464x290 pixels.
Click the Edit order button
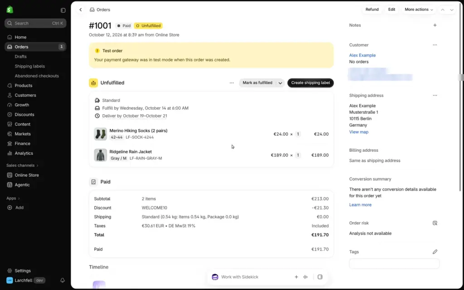point(391,10)
